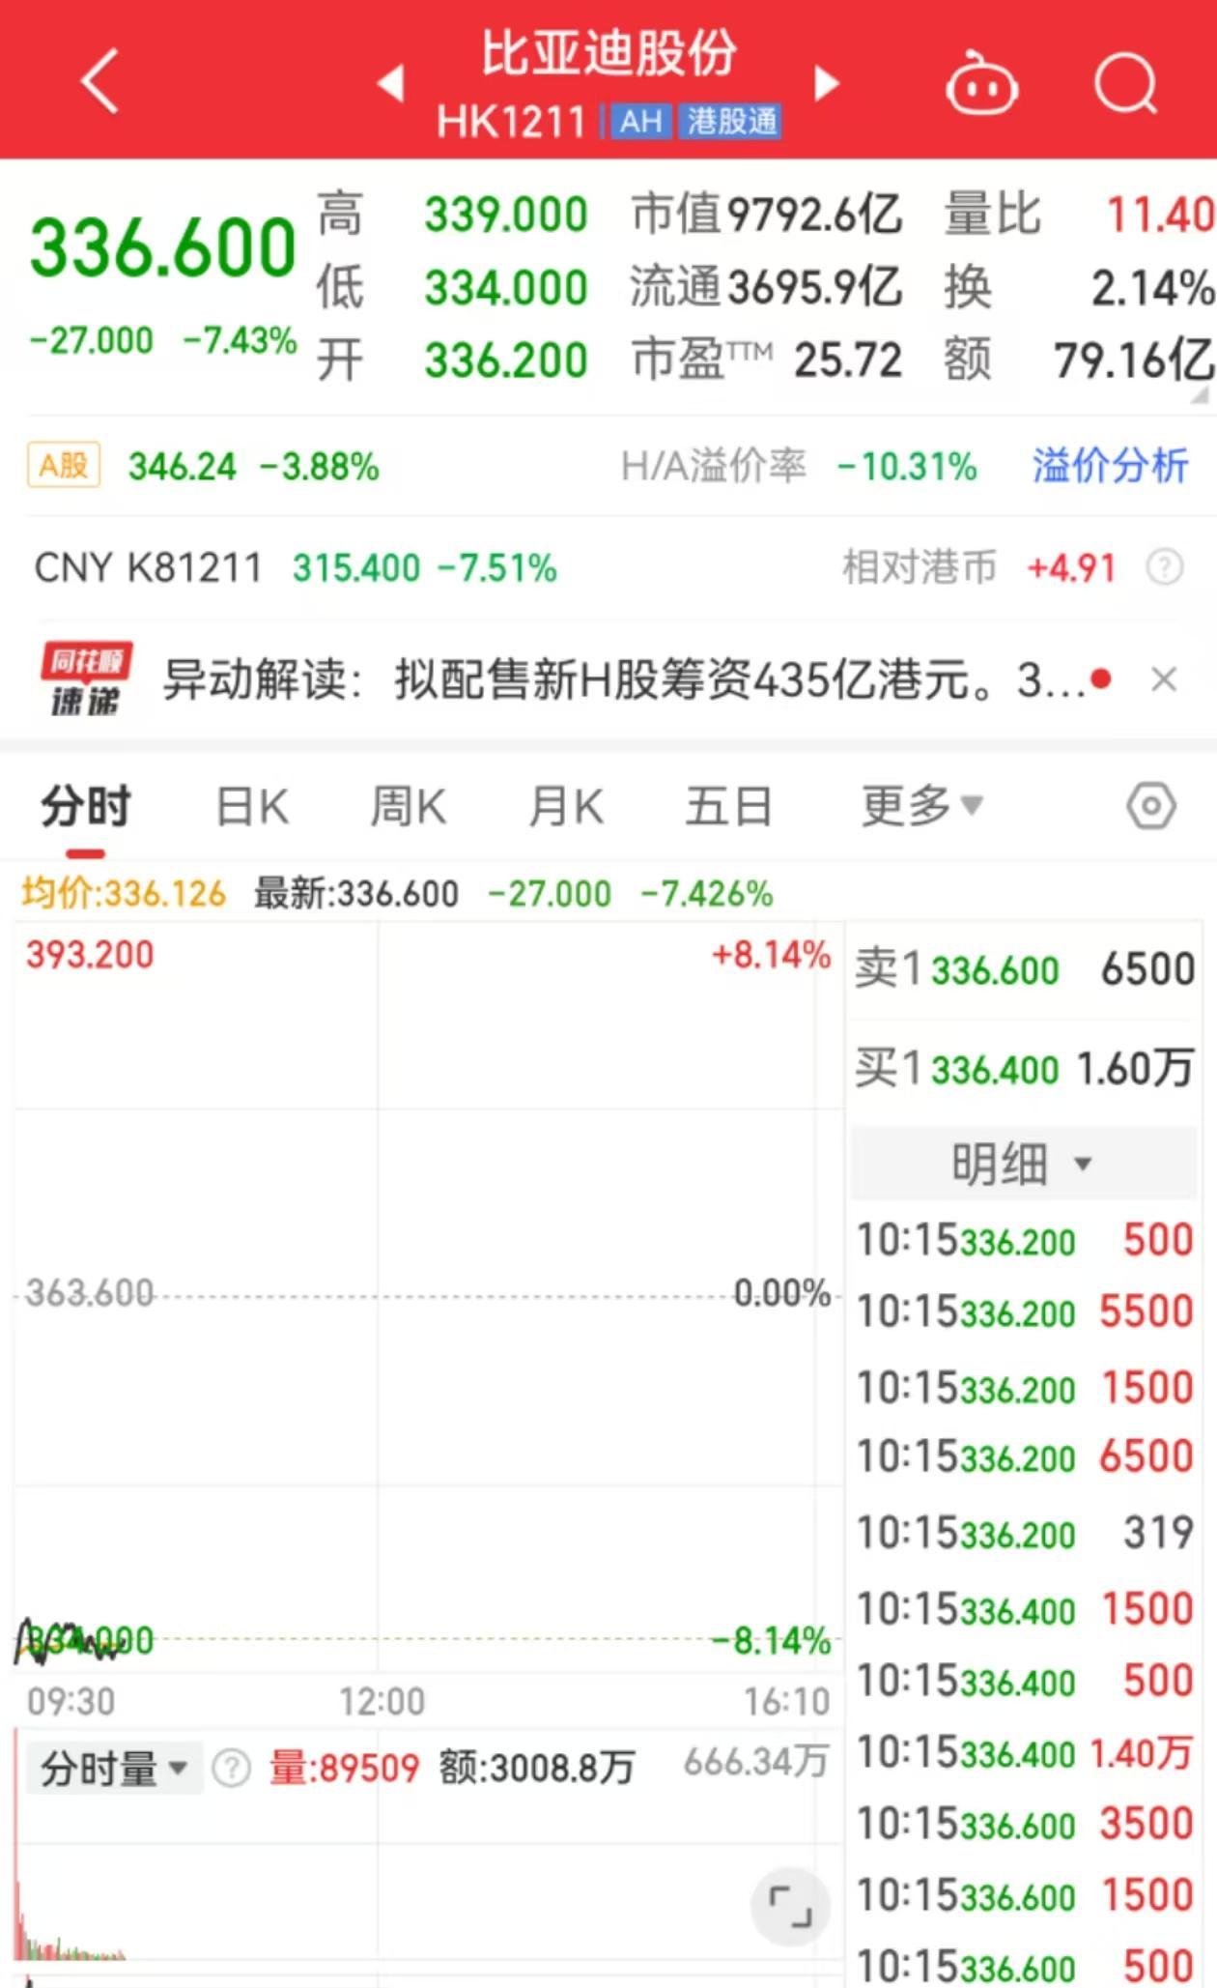Tap the 393.200 upper chart label
The width and height of the screenshot is (1217, 1988).
click(90, 955)
